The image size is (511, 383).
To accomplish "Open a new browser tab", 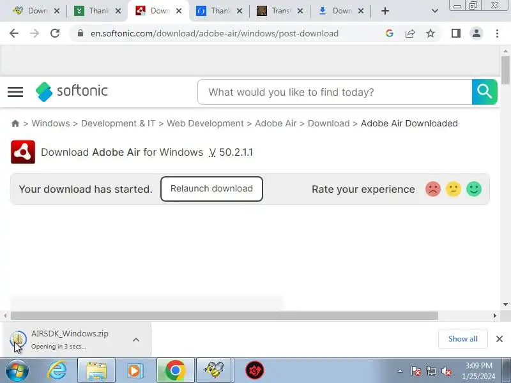I will point(385,11).
